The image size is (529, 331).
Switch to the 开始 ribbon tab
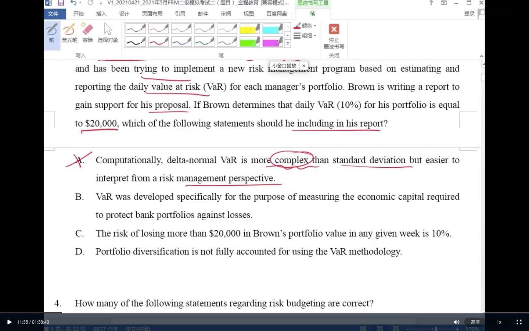79,14
